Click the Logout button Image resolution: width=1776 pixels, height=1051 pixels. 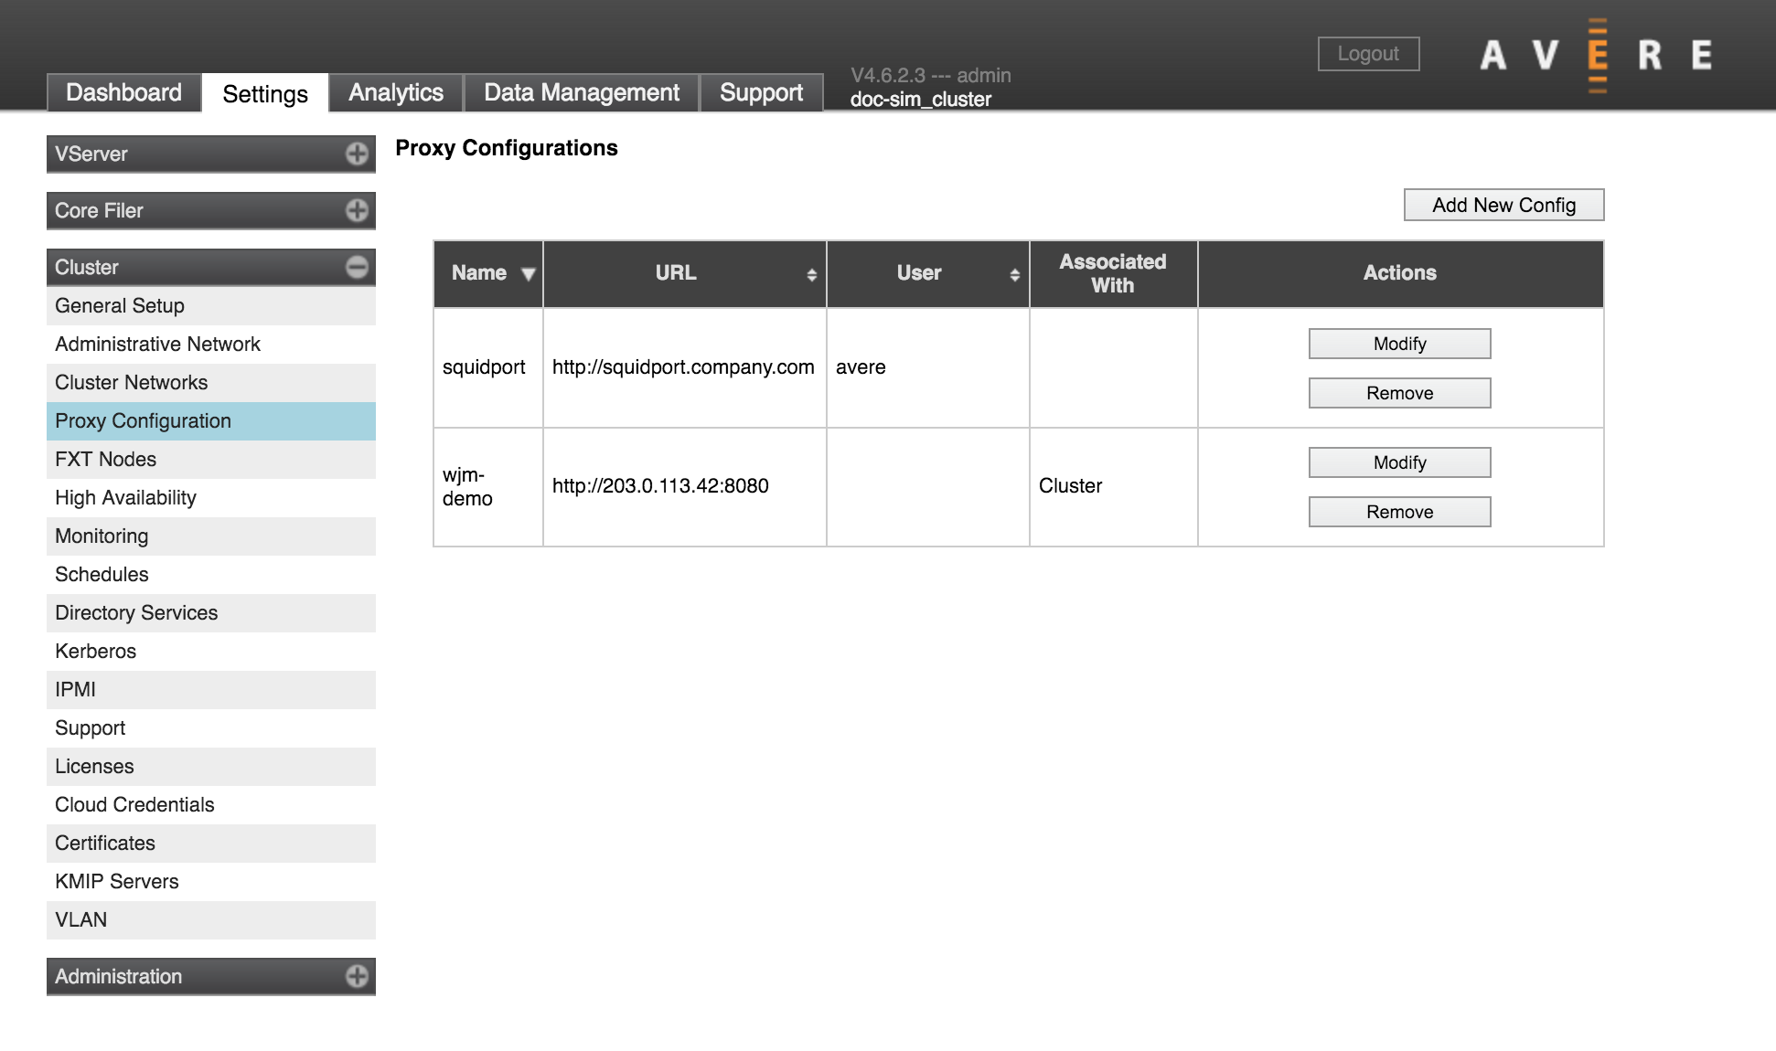click(x=1368, y=54)
